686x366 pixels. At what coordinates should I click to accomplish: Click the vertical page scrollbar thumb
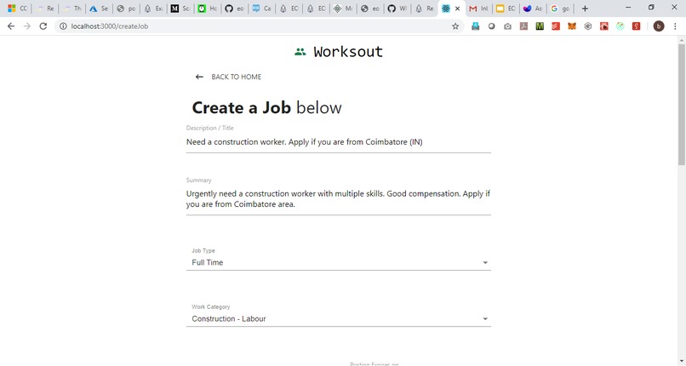(x=682, y=104)
